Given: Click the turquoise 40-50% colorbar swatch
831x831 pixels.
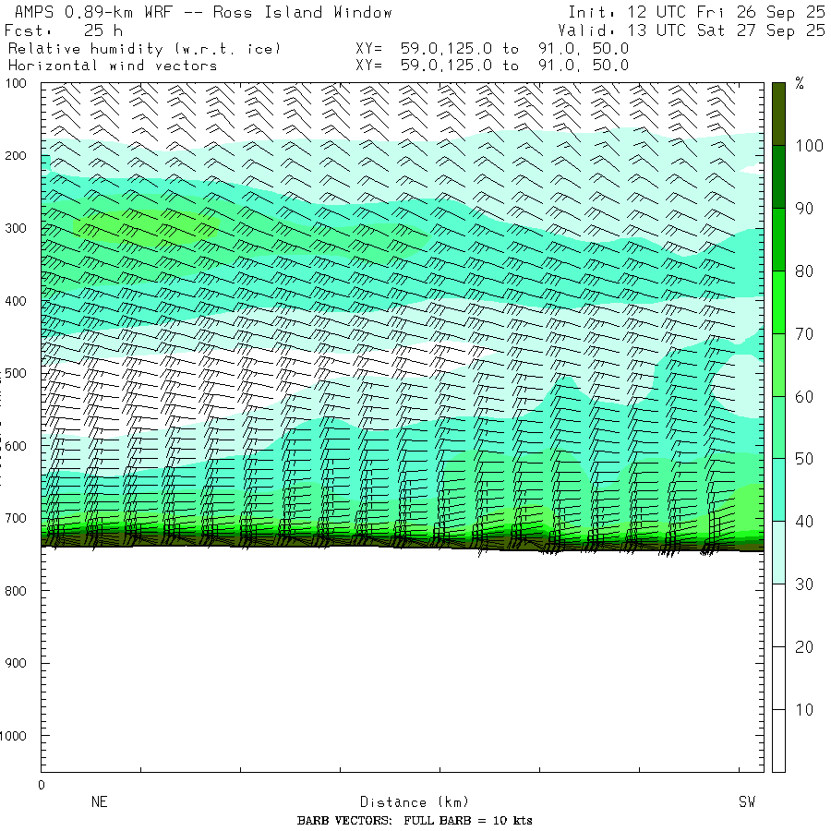Looking at the screenshot, I should 778,490.
